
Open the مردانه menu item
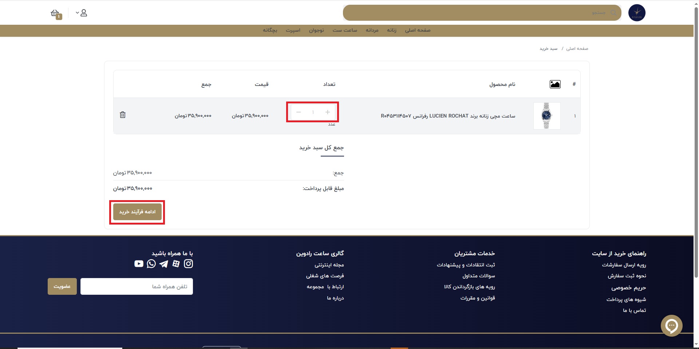372,30
